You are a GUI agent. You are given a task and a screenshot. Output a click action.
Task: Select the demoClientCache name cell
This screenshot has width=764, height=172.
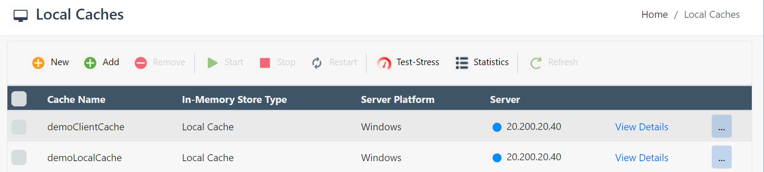pos(86,127)
